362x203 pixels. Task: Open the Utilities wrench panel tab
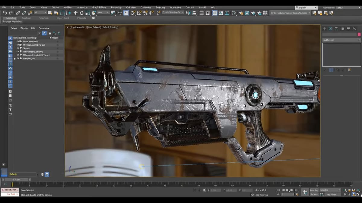coord(354,29)
